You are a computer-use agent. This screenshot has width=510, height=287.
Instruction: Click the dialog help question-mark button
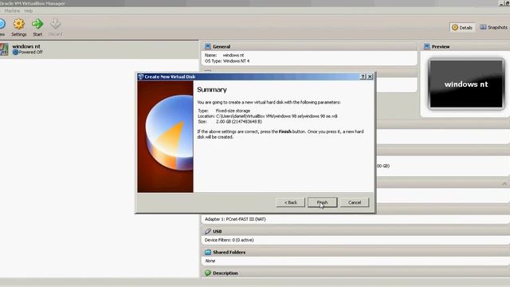coord(363,77)
